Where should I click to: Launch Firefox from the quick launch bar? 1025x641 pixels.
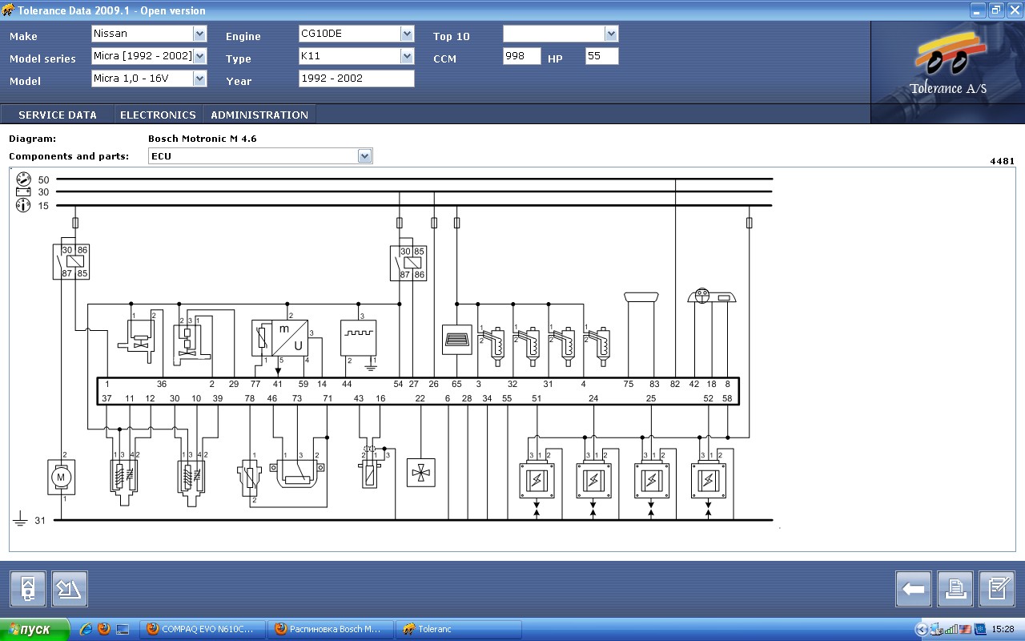click(104, 629)
